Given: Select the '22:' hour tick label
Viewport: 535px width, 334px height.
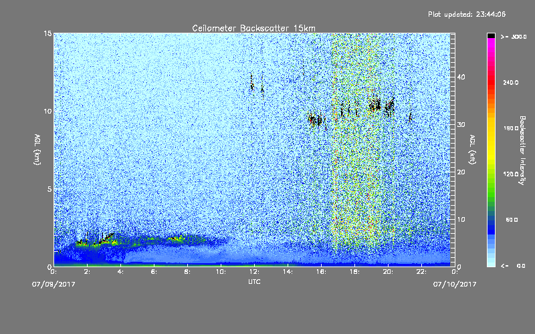Looking at the screenshot, I should coord(421,272).
